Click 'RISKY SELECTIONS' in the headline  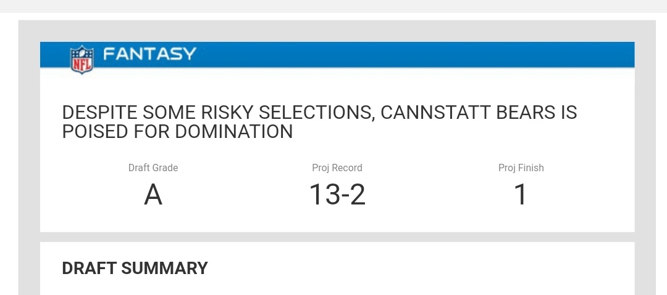click(287, 113)
